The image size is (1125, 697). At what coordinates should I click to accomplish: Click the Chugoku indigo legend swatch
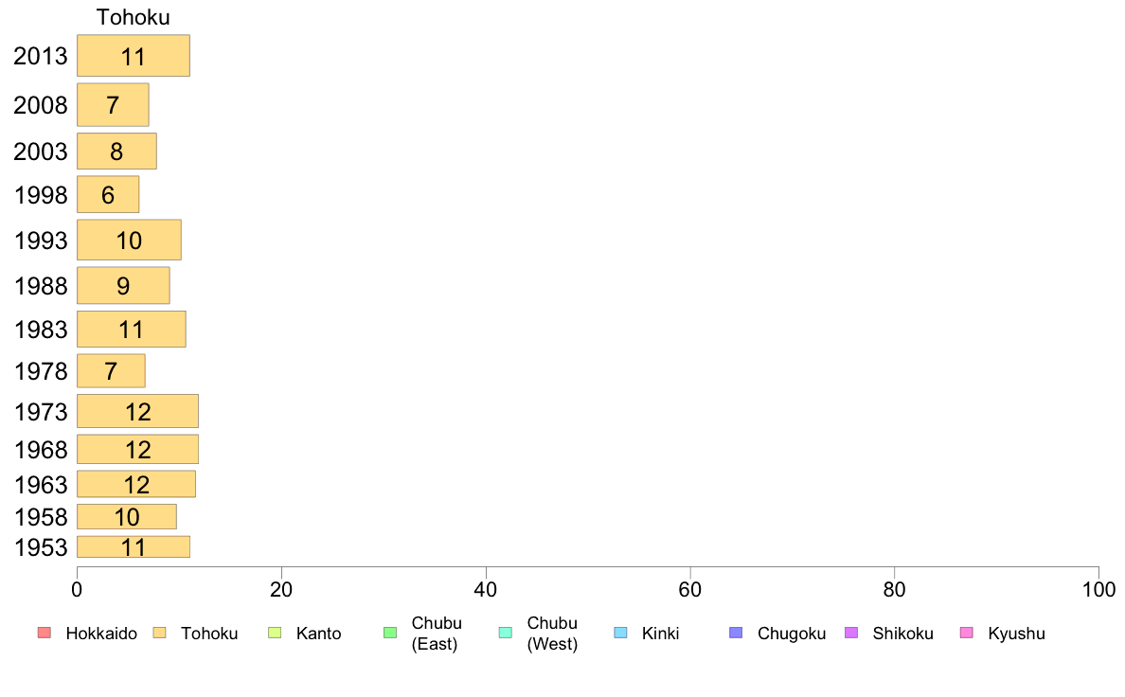click(x=736, y=633)
